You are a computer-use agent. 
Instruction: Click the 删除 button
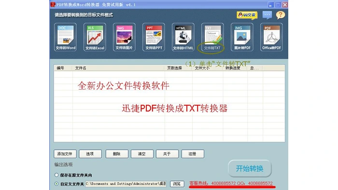click(117, 154)
